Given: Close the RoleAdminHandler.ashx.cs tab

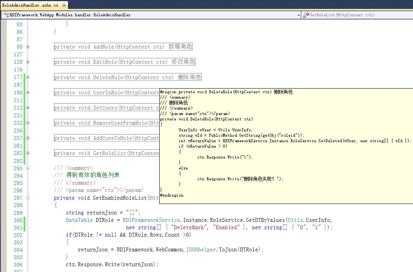Looking at the screenshot, I should coord(64,5).
